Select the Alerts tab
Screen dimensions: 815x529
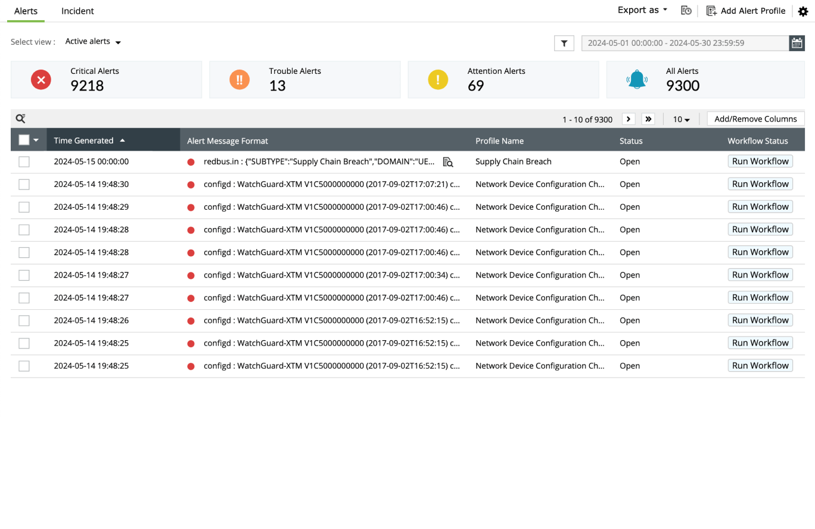coord(26,11)
